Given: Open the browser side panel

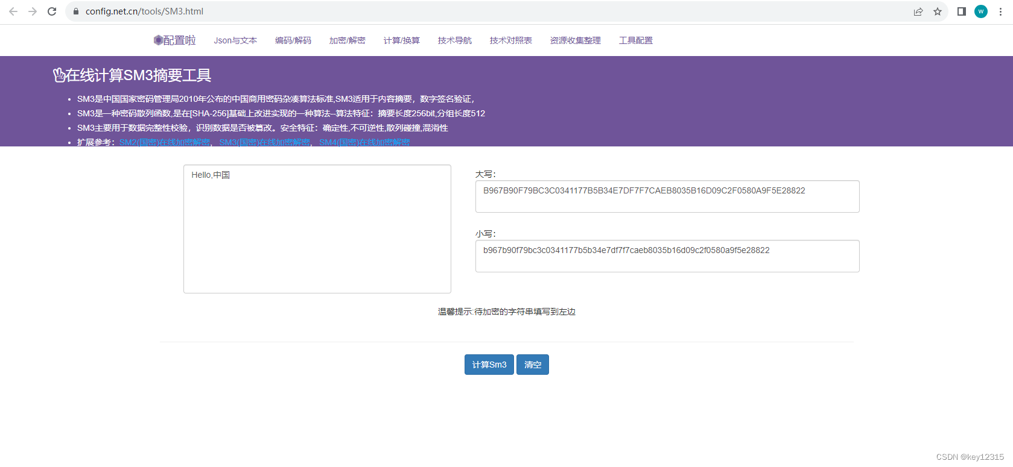Looking at the screenshot, I should (962, 11).
